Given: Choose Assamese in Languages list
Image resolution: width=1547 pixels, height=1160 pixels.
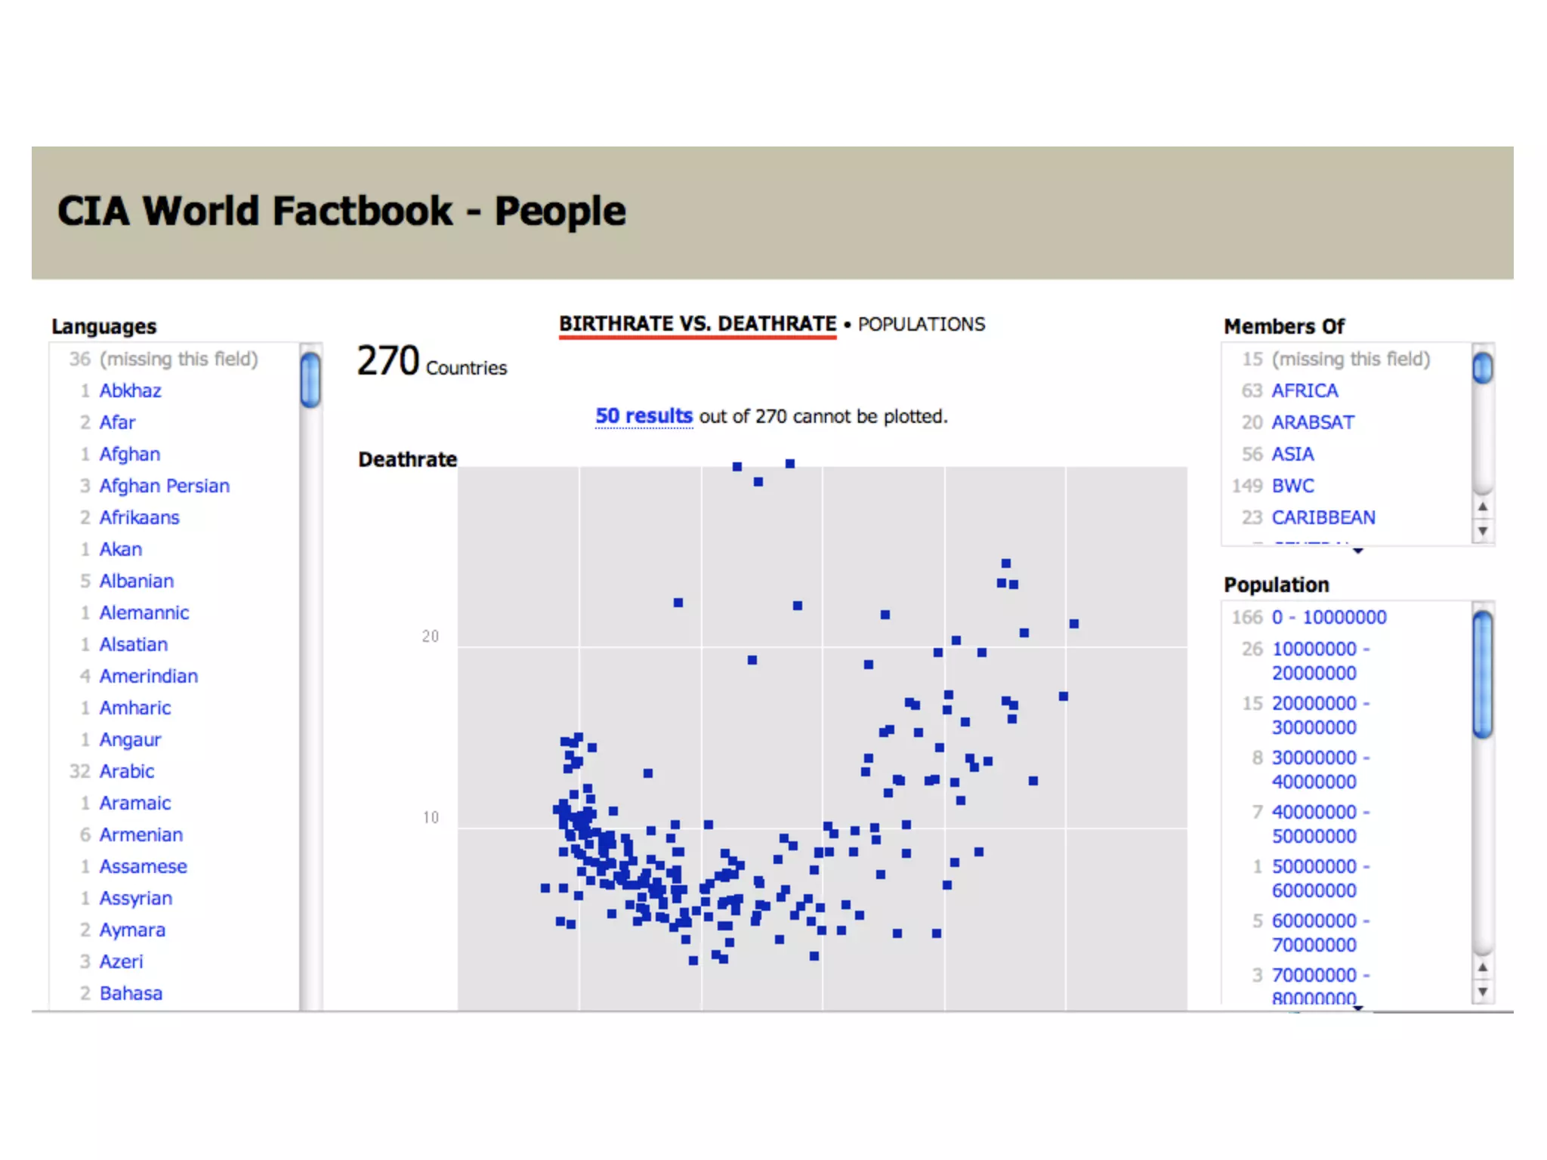Looking at the screenshot, I should 144,866.
